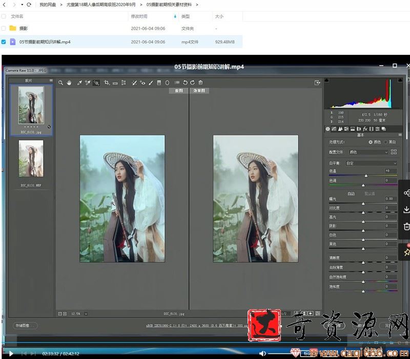
Task: Open the 05摄影前期相关素材资料 breadcrumb
Action: point(169,5)
